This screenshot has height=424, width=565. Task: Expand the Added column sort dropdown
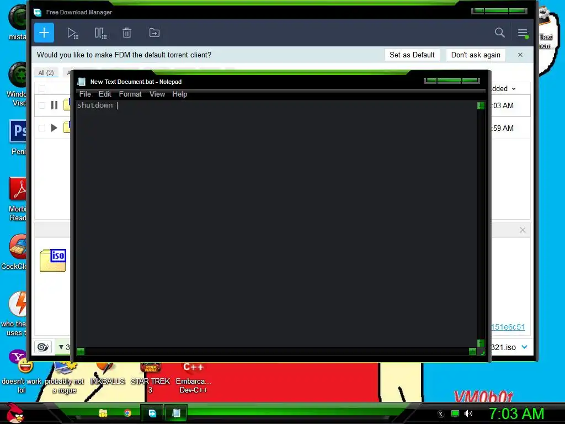pos(514,89)
